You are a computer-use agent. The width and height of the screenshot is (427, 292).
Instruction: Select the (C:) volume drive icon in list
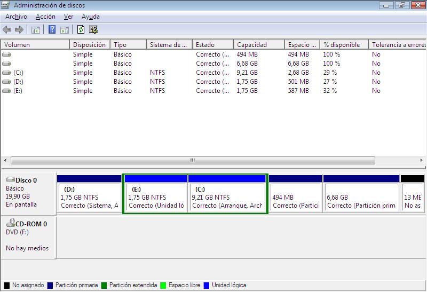6,73
